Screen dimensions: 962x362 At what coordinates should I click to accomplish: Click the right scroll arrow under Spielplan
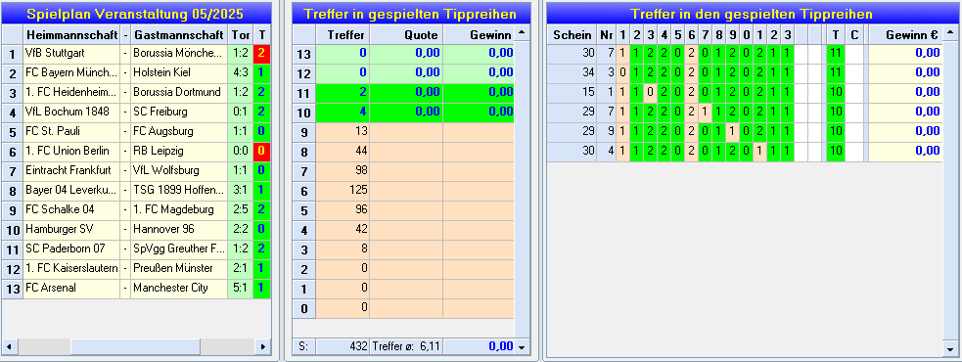(262, 346)
